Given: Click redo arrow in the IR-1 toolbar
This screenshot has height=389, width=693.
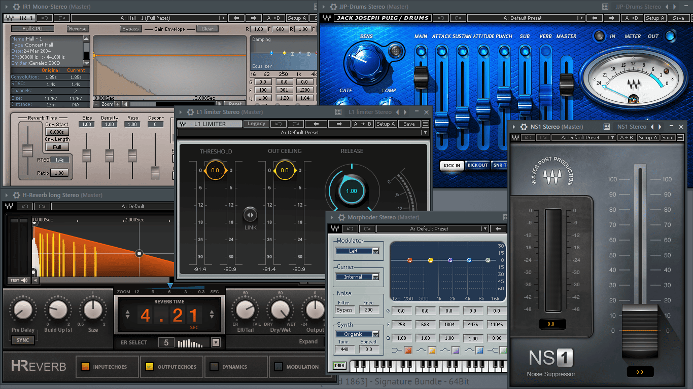Looking at the screenshot, I should click(x=61, y=18).
